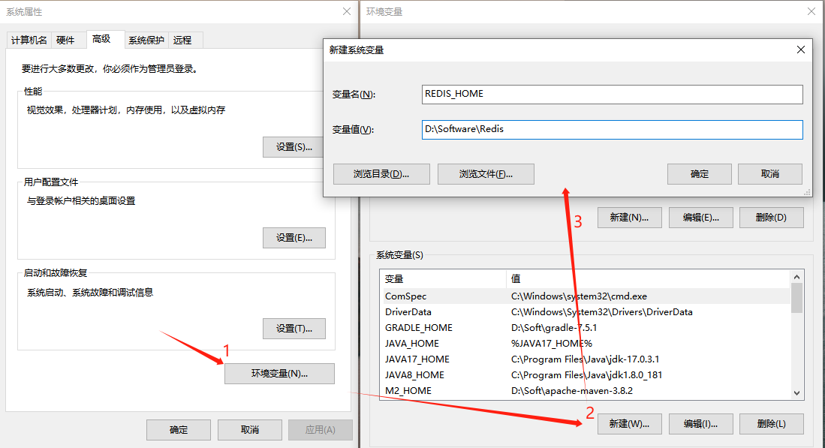Click the system variables list scroll-up arrow
This screenshot has height=448, width=825.
pyautogui.click(x=796, y=277)
